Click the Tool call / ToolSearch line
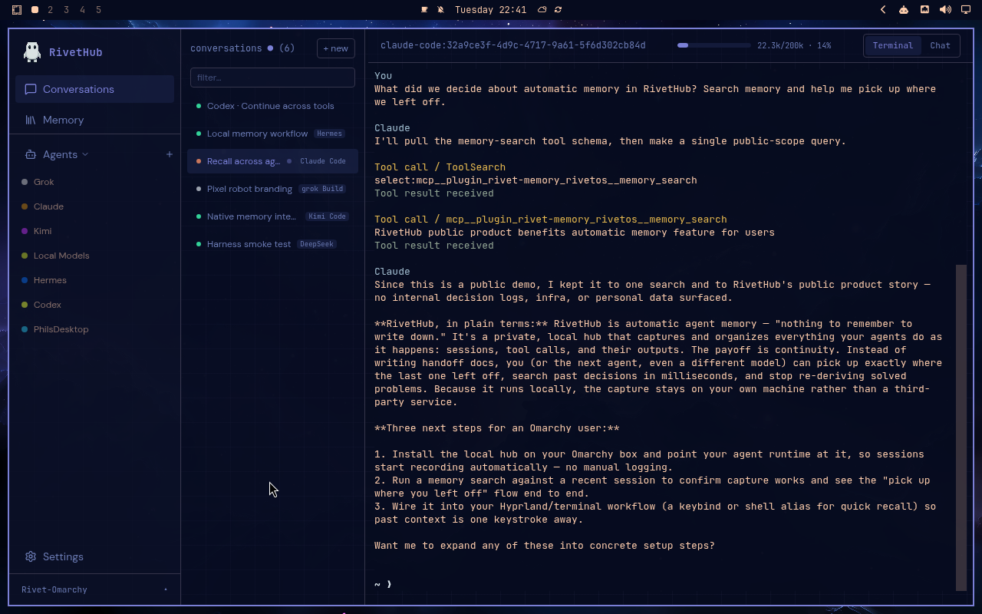The image size is (982, 614). pos(440,167)
